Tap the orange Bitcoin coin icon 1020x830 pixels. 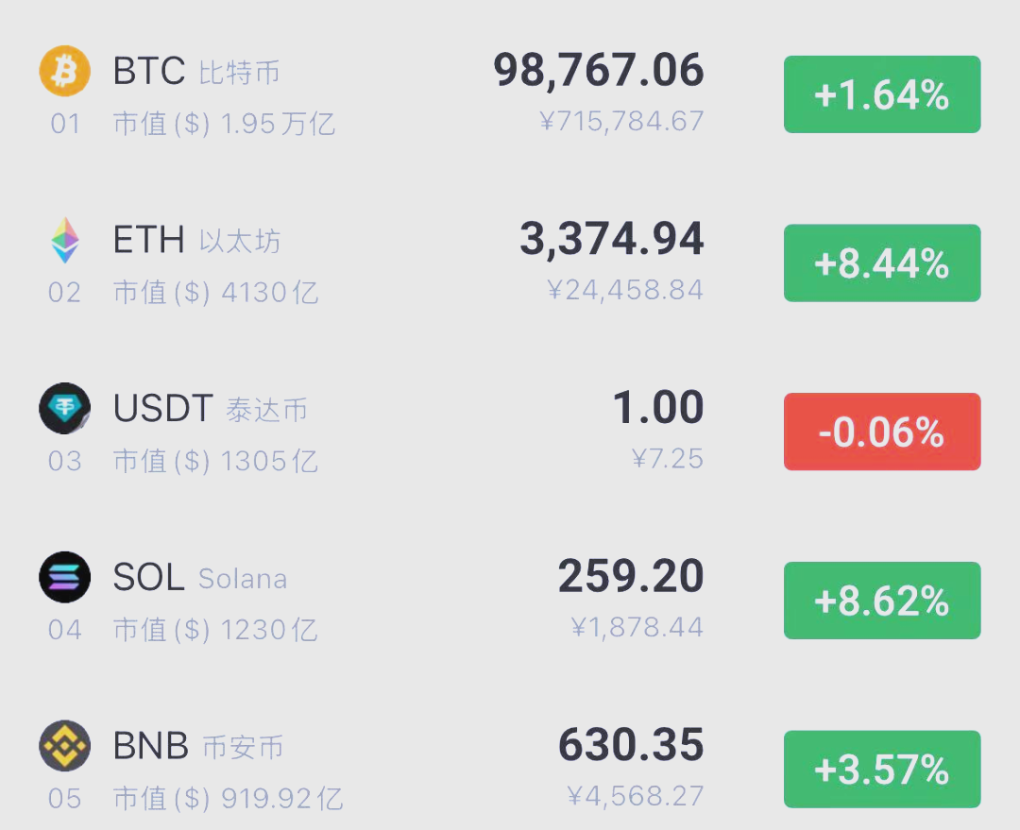click(64, 71)
